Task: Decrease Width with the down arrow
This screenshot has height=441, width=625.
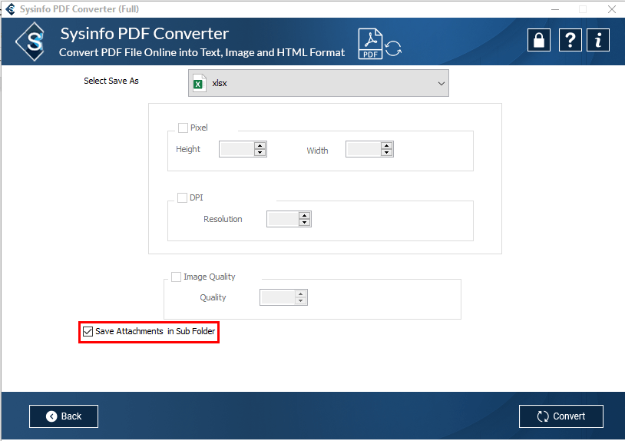Action: click(x=387, y=152)
